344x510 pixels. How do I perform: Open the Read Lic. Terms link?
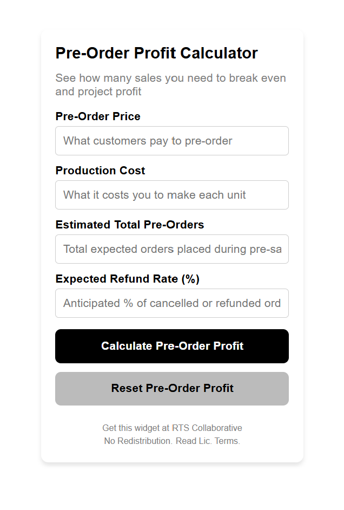(x=209, y=441)
